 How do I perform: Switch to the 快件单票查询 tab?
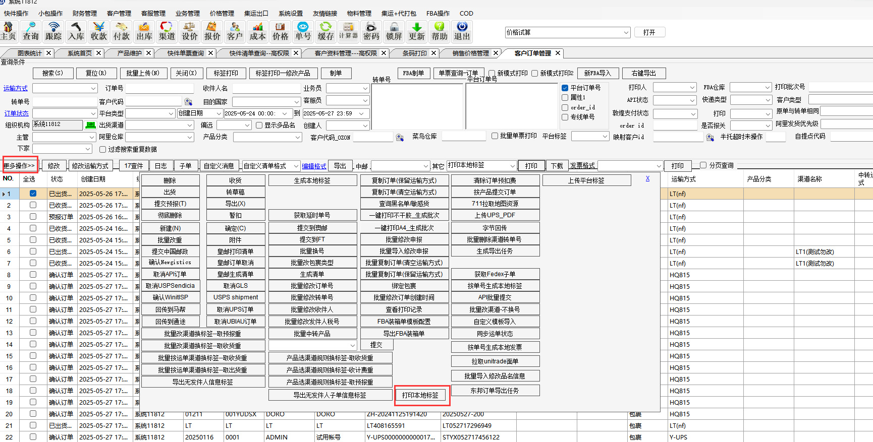[186, 53]
